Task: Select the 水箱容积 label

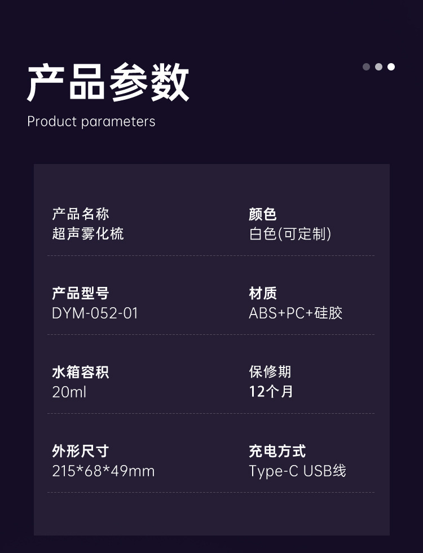Action: [81, 372]
